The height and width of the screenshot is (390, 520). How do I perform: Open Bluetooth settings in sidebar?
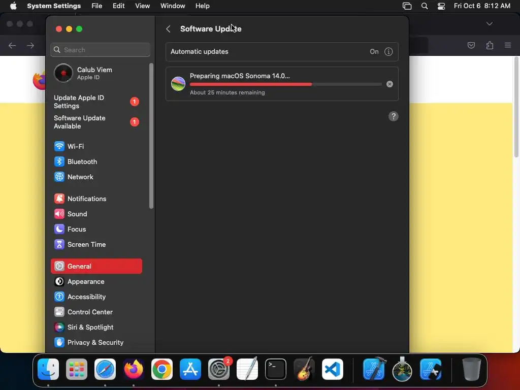coord(96,161)
